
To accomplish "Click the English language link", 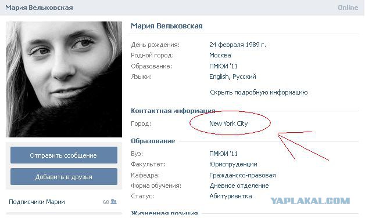I will point(219,77).
